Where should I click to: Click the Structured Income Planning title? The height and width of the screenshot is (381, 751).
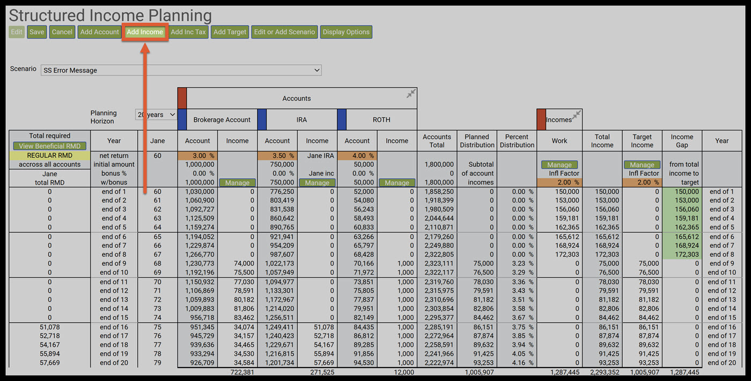click(111, 15)
